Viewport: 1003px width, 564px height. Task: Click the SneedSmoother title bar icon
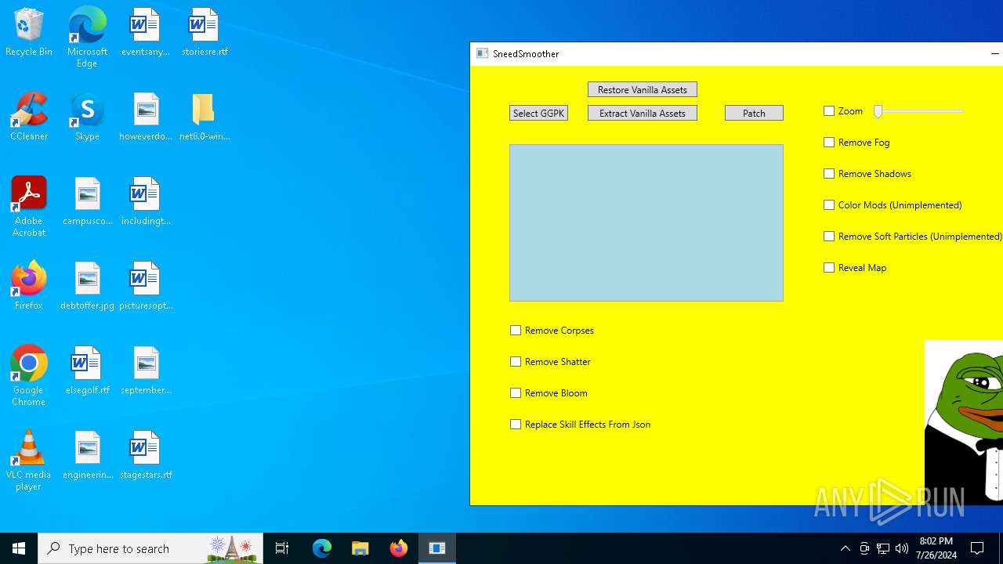483,54
